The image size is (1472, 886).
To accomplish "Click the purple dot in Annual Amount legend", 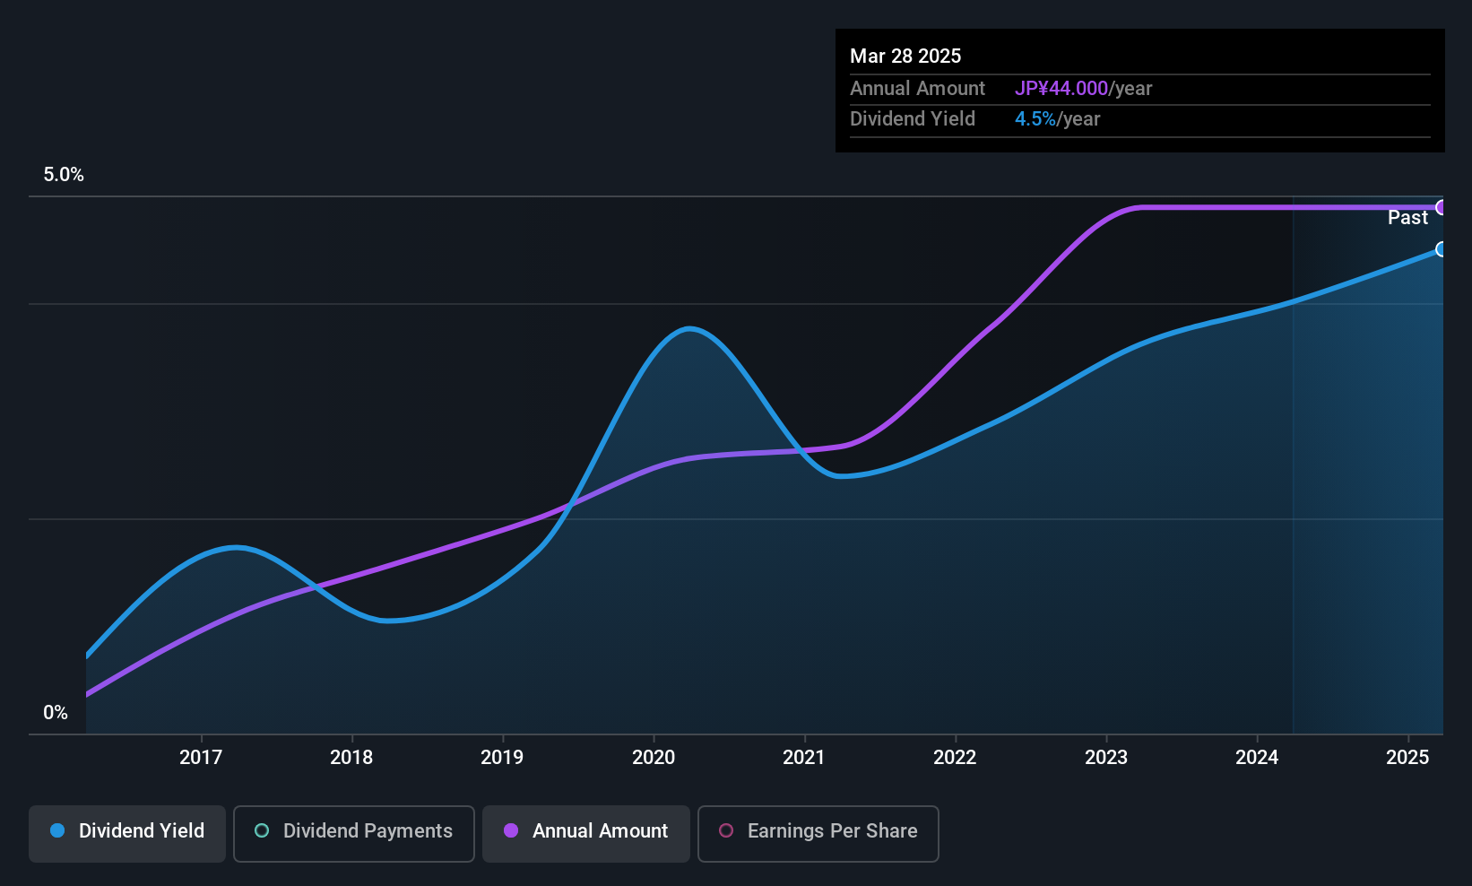I will (x=511, y=831).
